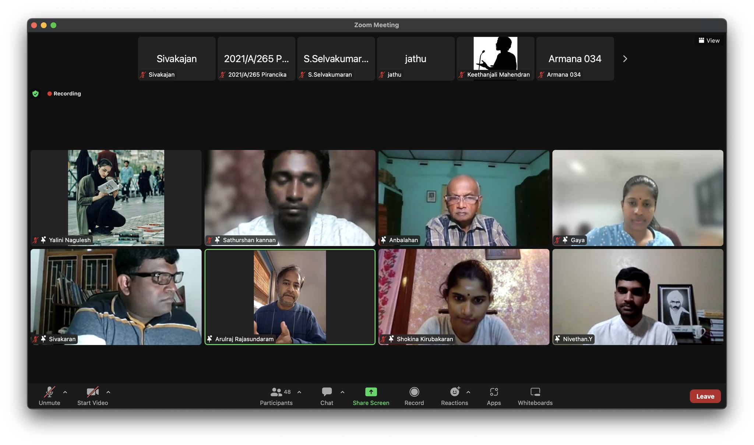Select Yalini Nagulesh video tile
The width and height of the screenshot is (754, 445).
[116, 198]
